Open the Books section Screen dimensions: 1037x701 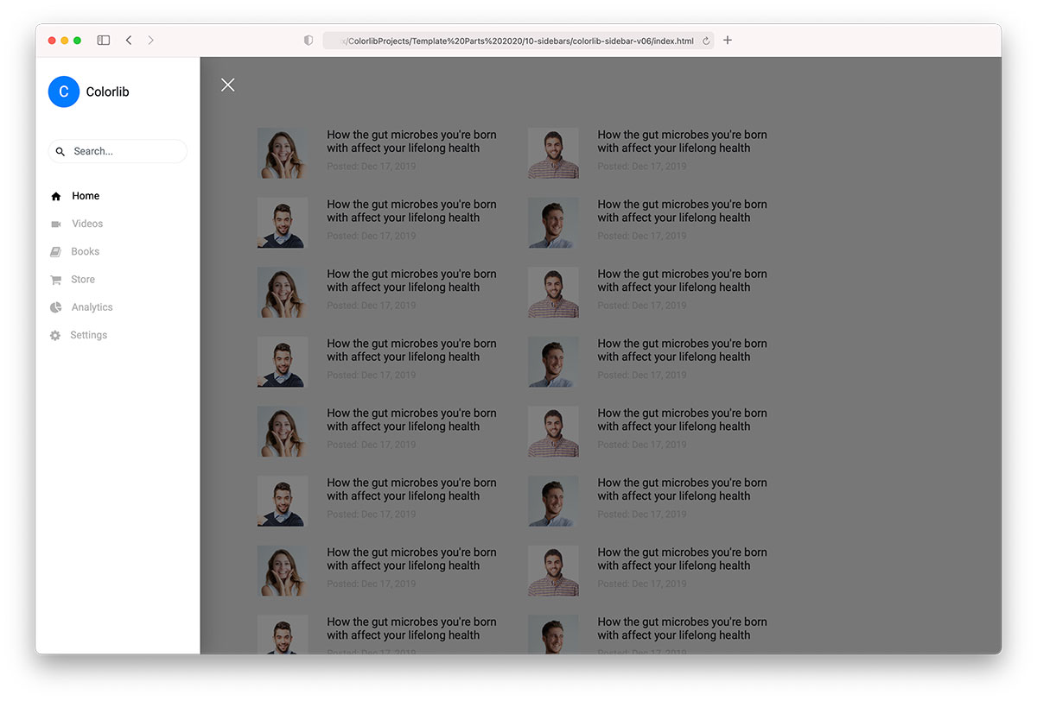click(86, 251)
